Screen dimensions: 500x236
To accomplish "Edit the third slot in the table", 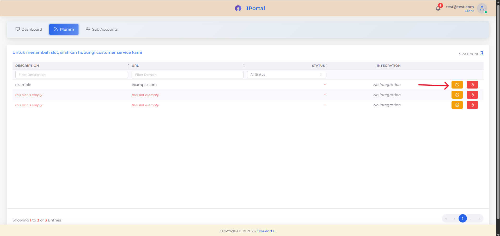I will tap(457, 105).
